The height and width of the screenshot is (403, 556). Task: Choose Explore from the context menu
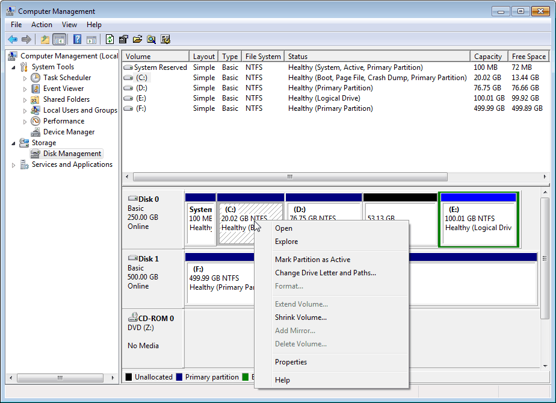click(332, 242)
